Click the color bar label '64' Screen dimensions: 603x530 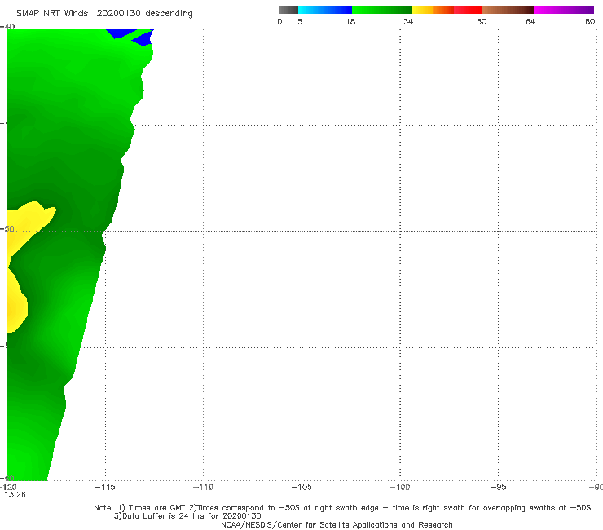(530, 21)
